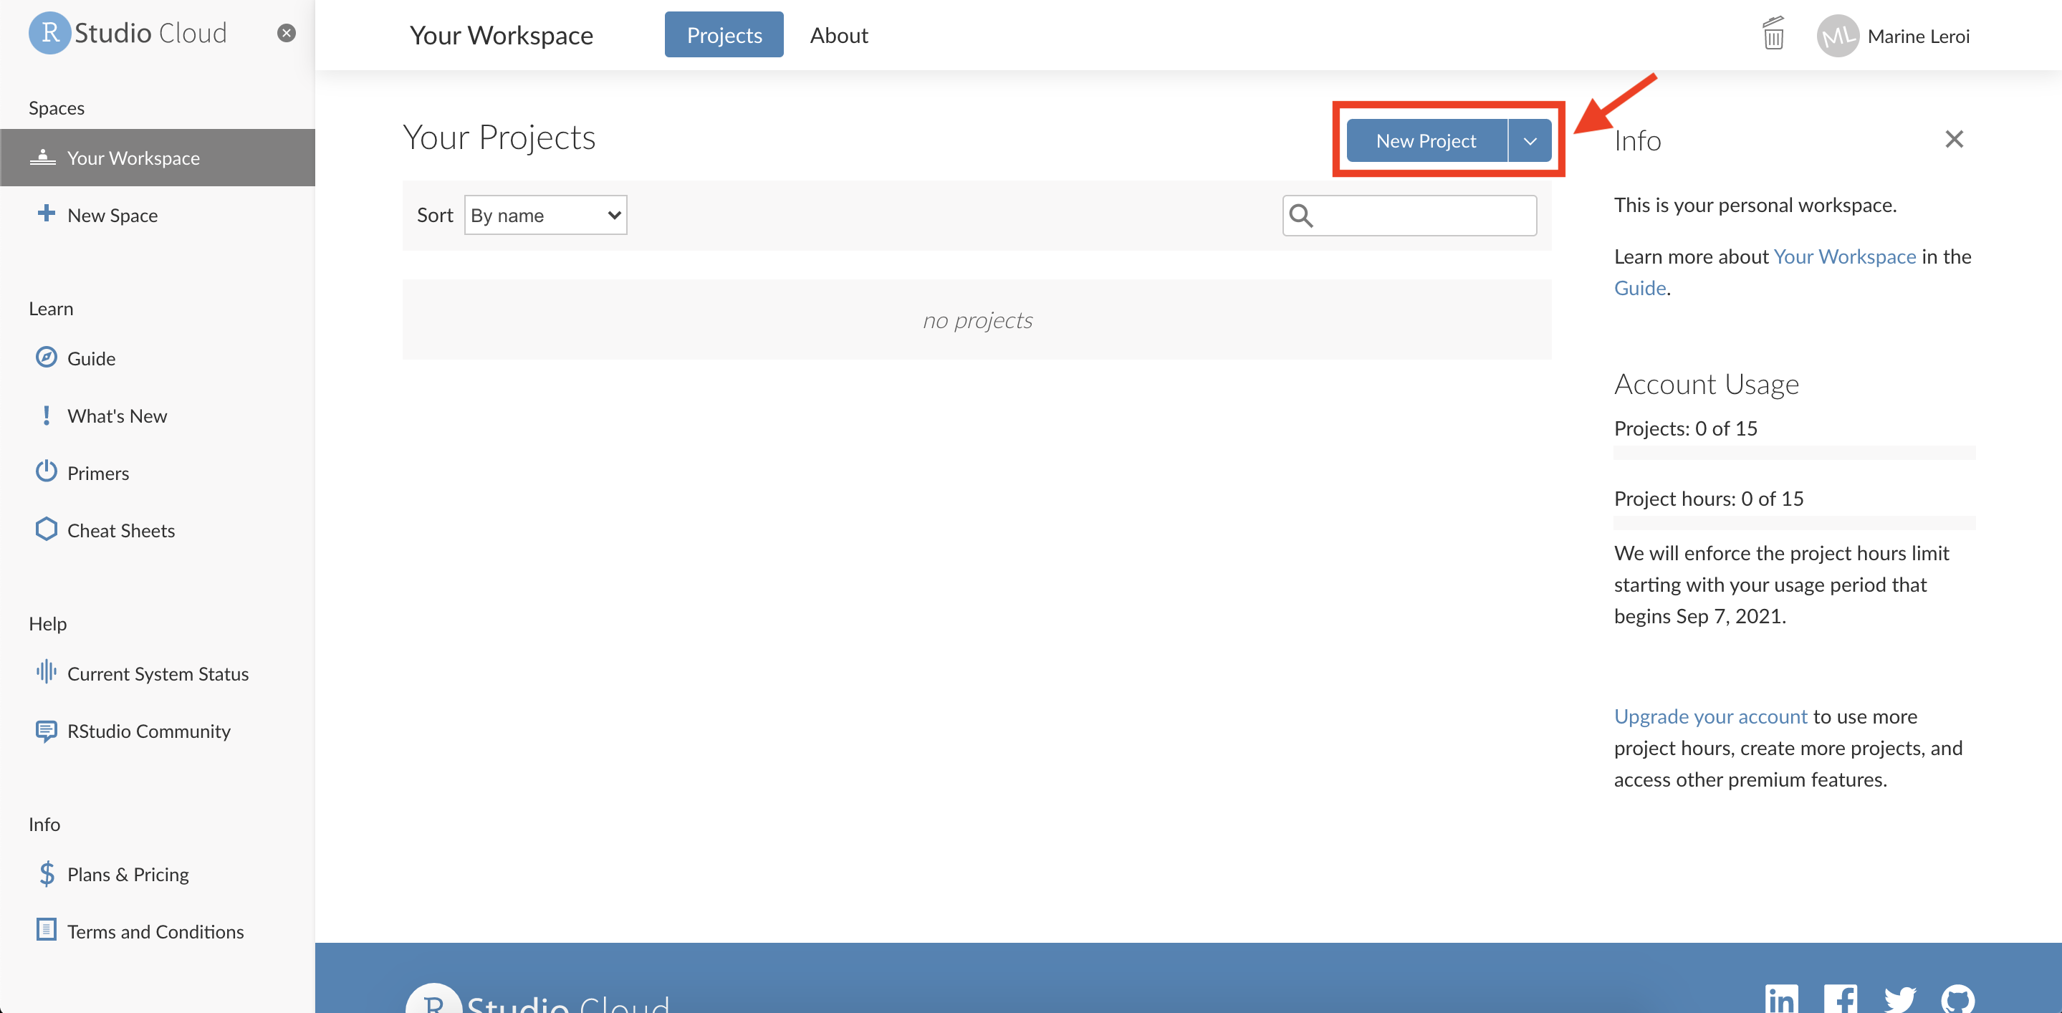The width and height of the screenshot is (2062, 1013).
Task: Click the Your Projects heading
Action: (x=499, y=138)
